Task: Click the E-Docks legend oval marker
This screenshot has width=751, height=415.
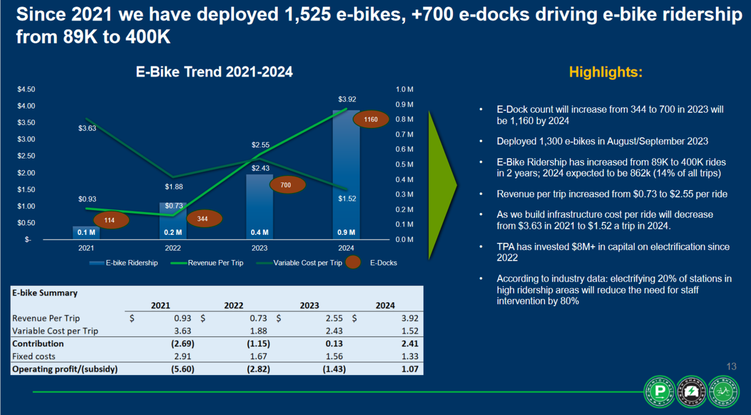Action: 353,262
